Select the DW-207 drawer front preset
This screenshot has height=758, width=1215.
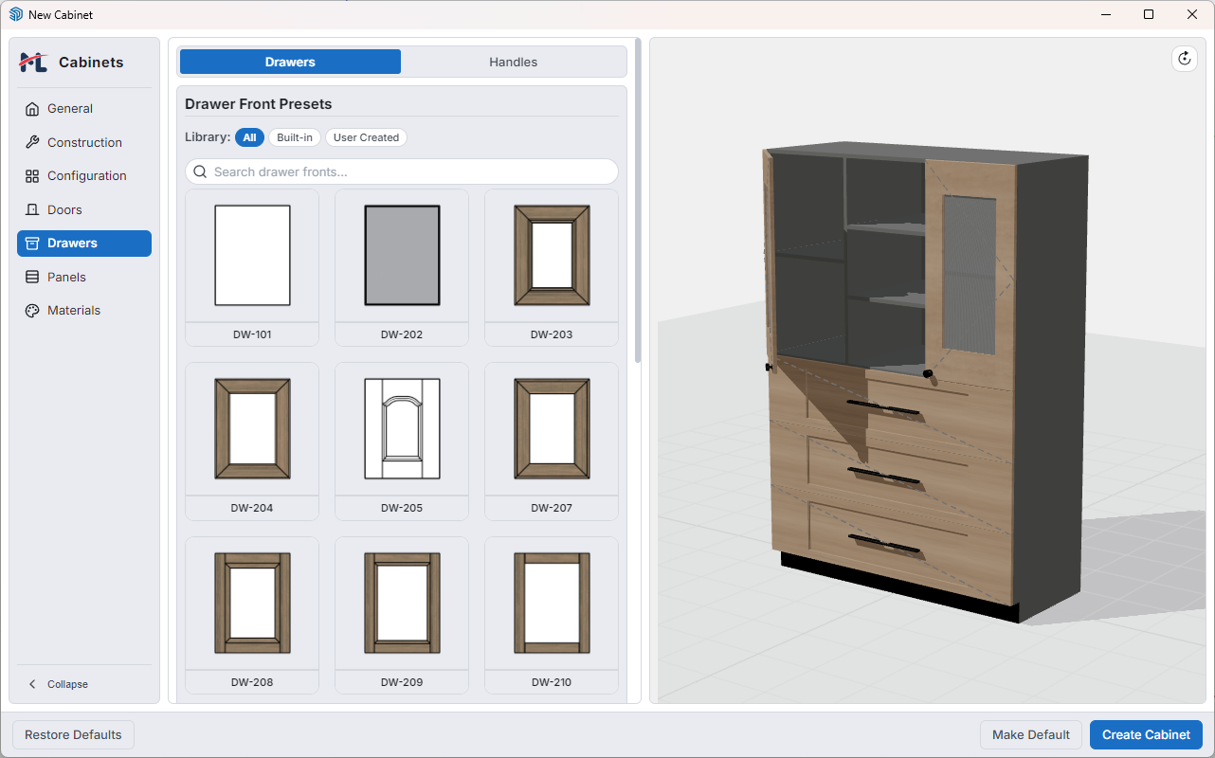[x=552, y=442]
